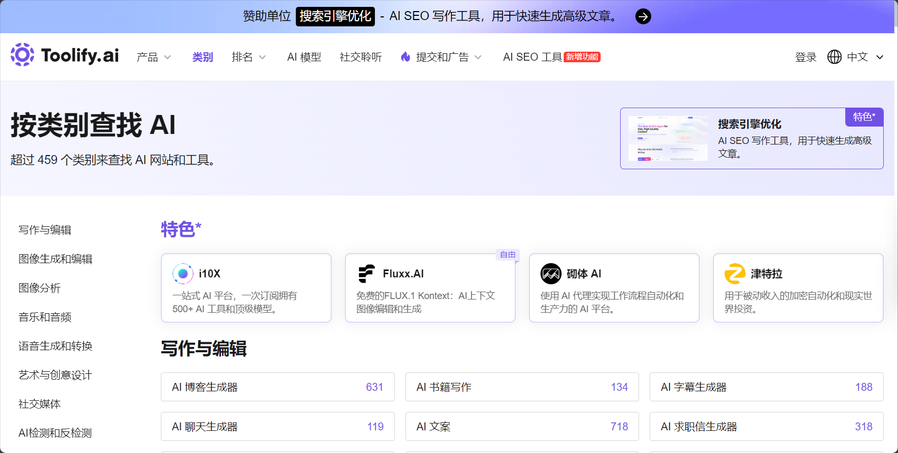Expand the 提交和广告 dropdown menu
Screen dimensions: 898x453
pyautogui.click(x=441, y=57)
